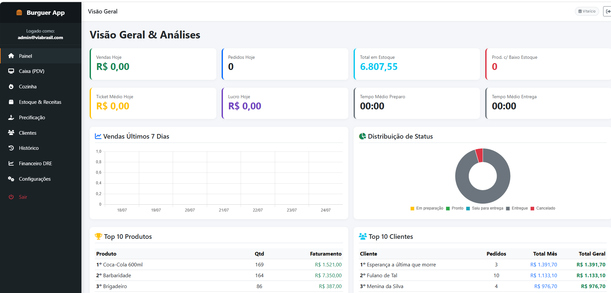Toggle Entregue legend item in chart
This screenshot has width=611, height=293.
pyautogui.click(x=517, y=208)
